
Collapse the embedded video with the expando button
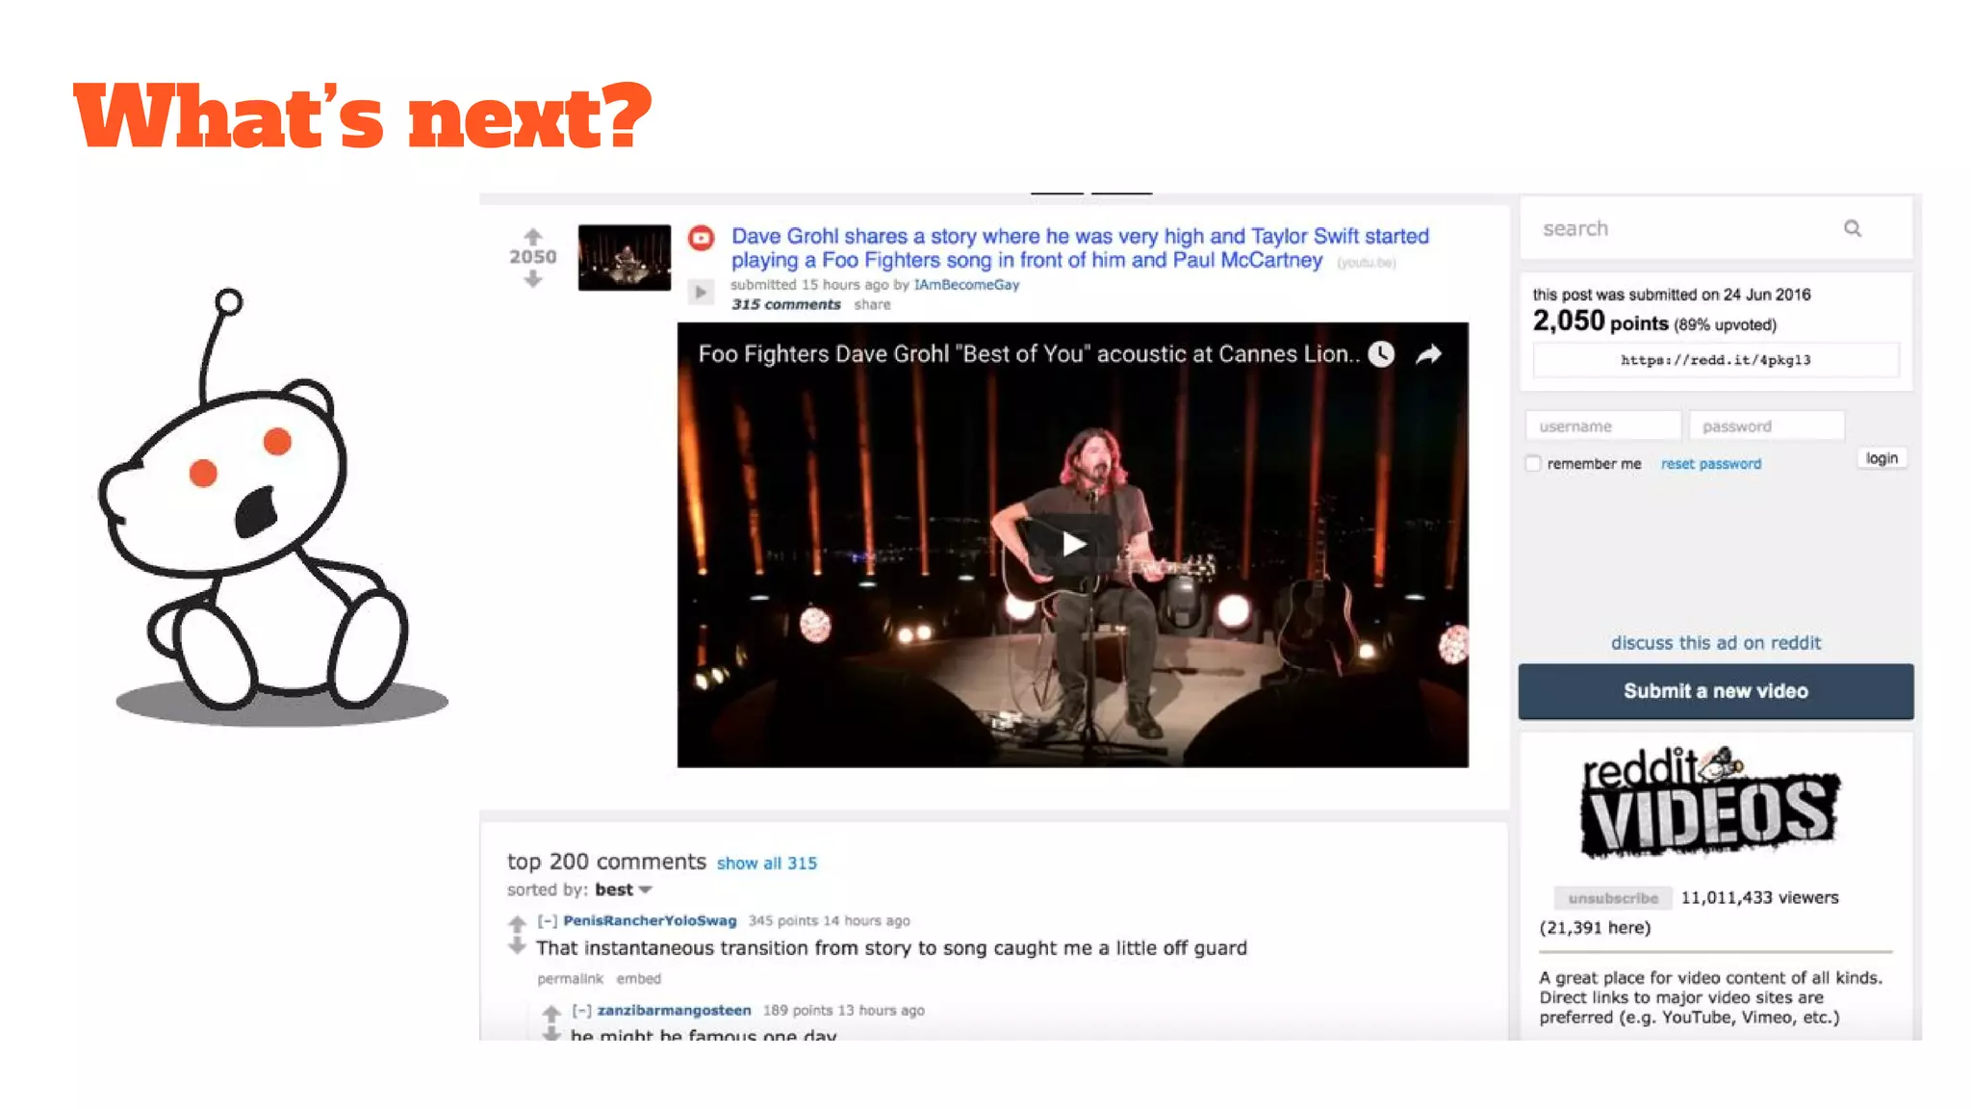tap(701, 292)
